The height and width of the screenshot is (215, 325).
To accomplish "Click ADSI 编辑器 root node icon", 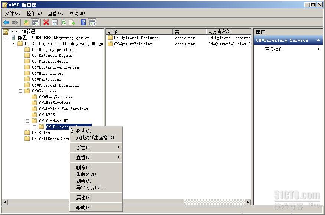I will pos(6,32).
